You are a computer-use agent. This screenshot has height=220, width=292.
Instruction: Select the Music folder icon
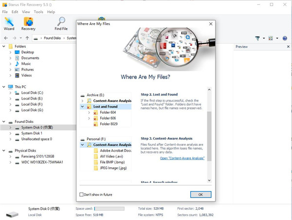point(17,64)
